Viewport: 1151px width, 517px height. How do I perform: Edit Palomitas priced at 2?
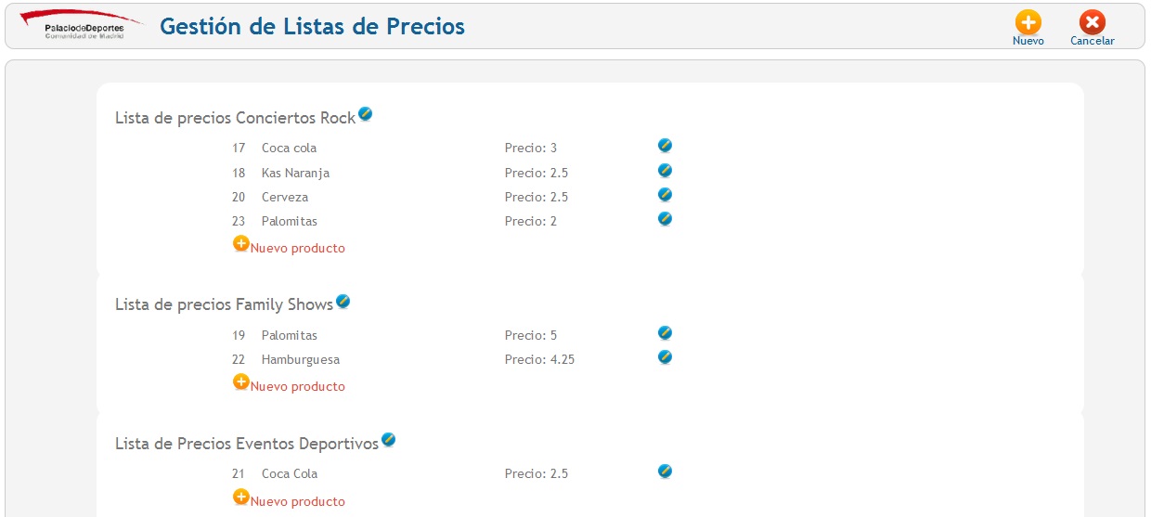(x=665, y=219)
